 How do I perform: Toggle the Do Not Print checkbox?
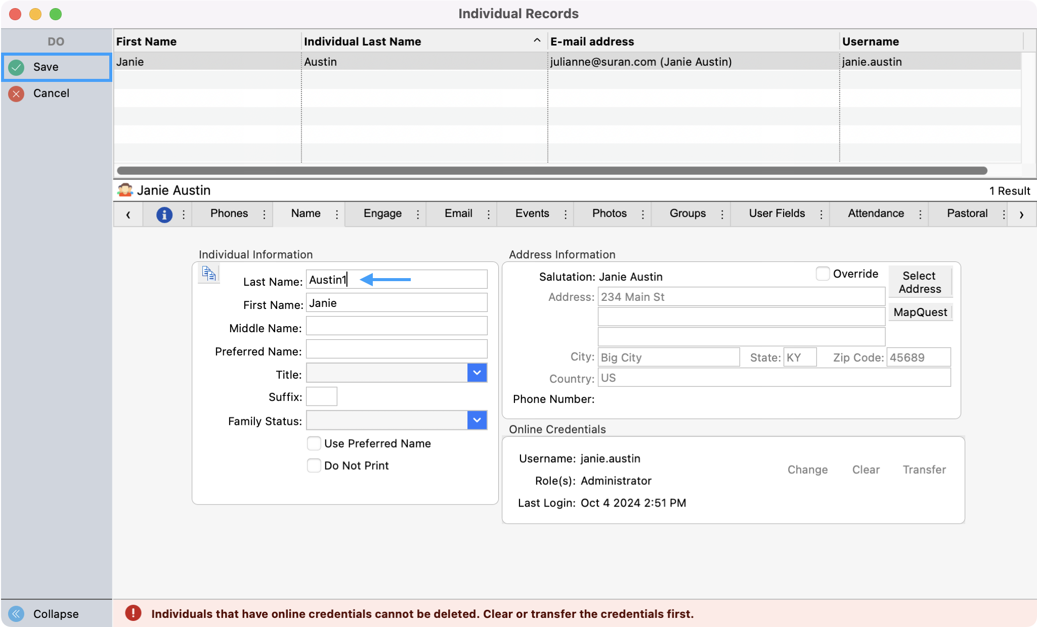pyautogui.click(x=314, y=466)
